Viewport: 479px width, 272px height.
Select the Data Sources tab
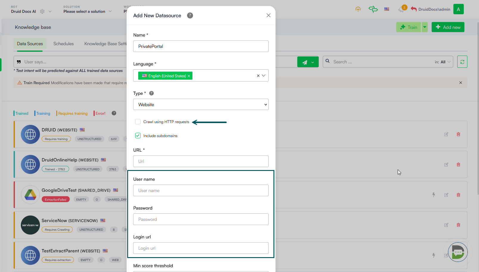[x=30, y=44]
